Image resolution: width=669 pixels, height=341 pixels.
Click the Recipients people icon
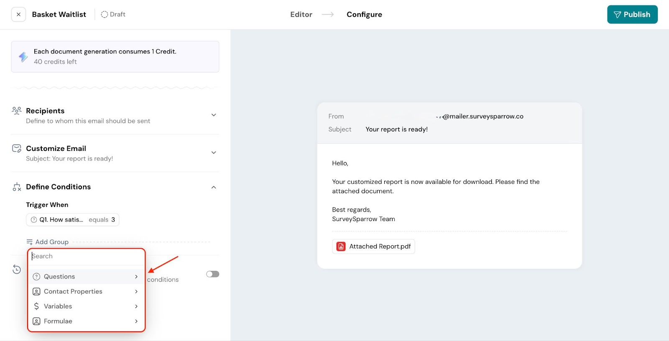(x=17, y=111)
